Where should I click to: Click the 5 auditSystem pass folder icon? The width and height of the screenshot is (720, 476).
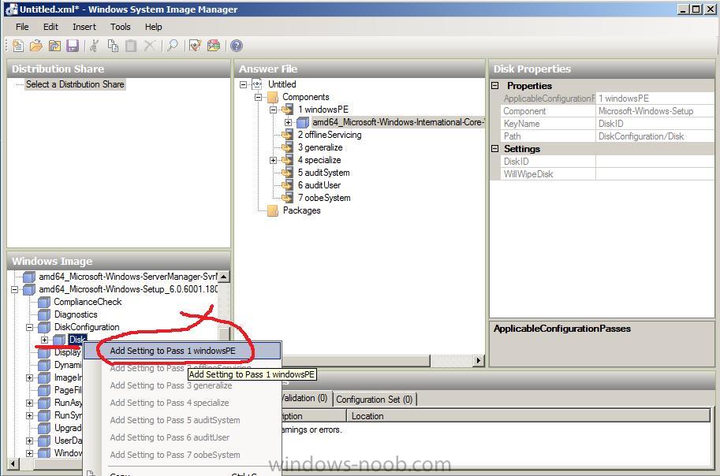(288, 173)
